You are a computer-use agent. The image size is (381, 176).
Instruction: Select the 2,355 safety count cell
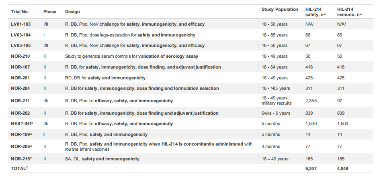311,101
